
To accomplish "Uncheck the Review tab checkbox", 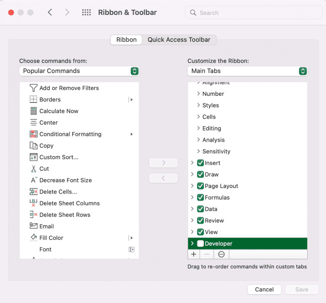I will click(x=200, y=220).
